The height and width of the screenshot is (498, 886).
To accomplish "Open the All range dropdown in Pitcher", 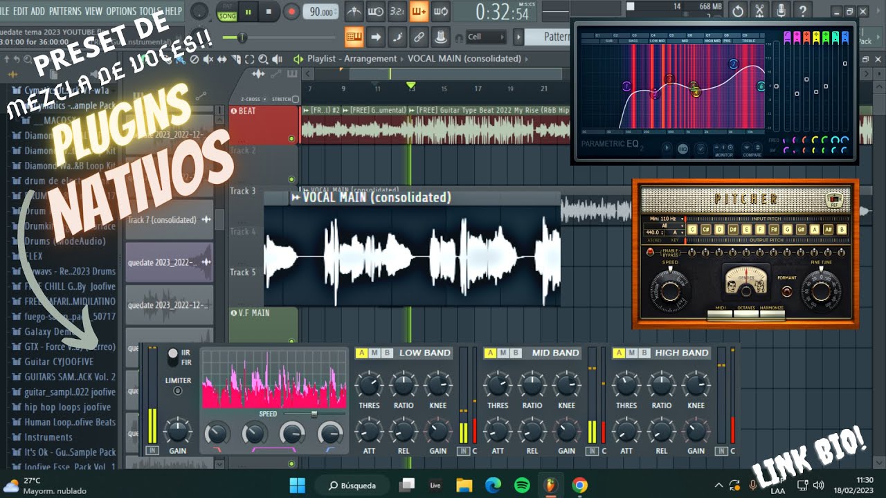I will click(x=664, y=225).
